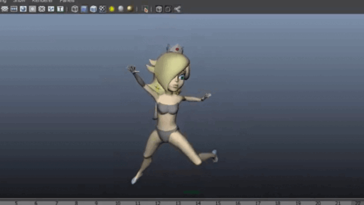Jump to frame 12 on the timeline
The width and height of the screenshot is (364, 205).
pyautogui.click(x=158, y=203)
